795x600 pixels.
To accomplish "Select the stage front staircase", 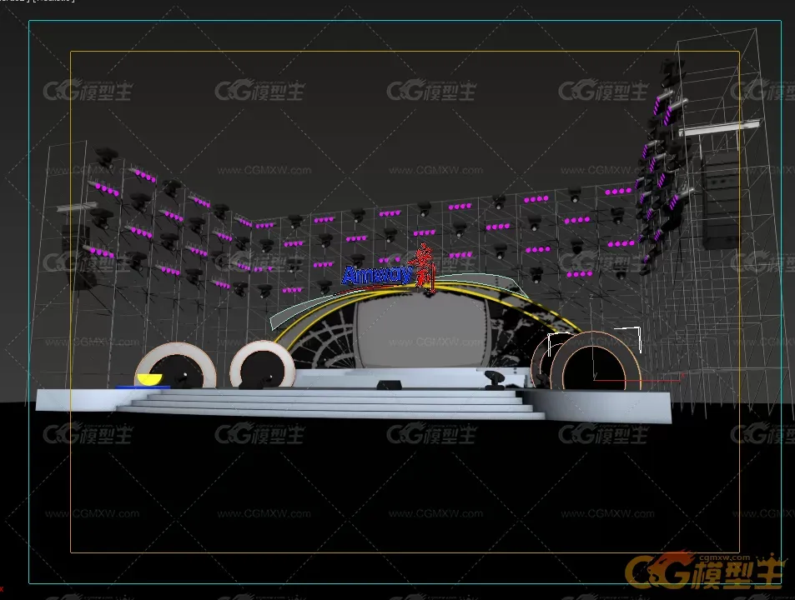I will click(x=332, y=404).
